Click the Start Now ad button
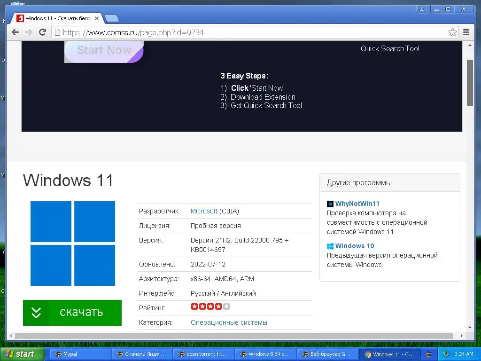The width and height of the screenshot is (481, 361). click(x=104, y=51)
